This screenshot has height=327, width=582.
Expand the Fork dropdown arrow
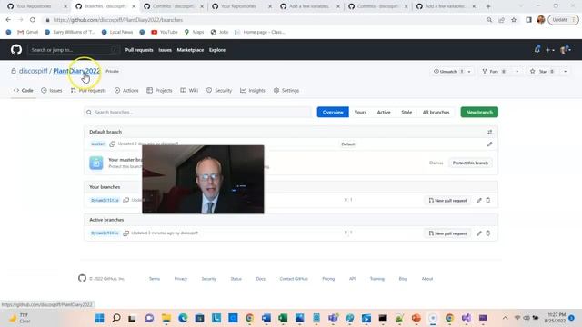[517, 71]
